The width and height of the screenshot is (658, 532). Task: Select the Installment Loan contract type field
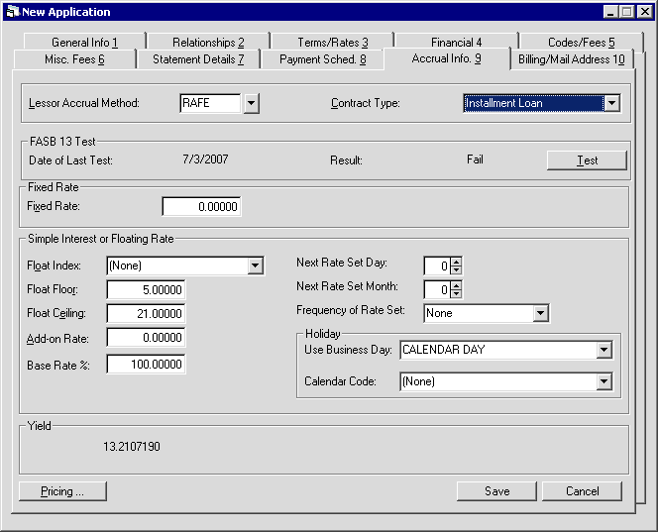tap(534, 103)
